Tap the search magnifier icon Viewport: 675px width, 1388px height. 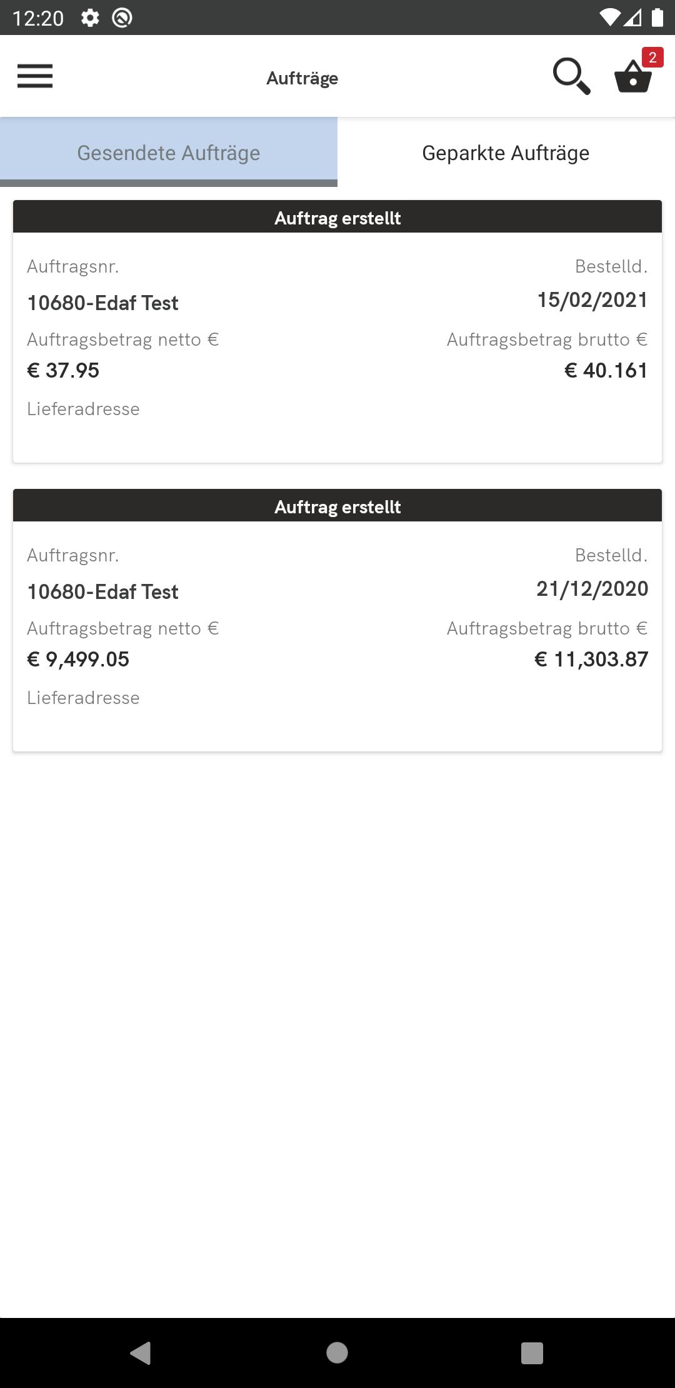pyautogui.click(x=571, y=76)
